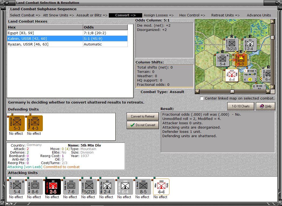Click the Committed to combat status text
Viewport: 282px width, 206px height.
point(61,167)
